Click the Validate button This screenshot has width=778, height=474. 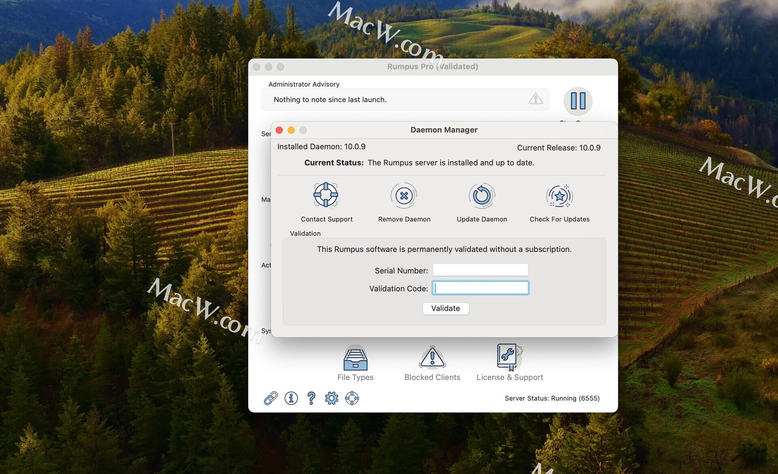(446, 309)
